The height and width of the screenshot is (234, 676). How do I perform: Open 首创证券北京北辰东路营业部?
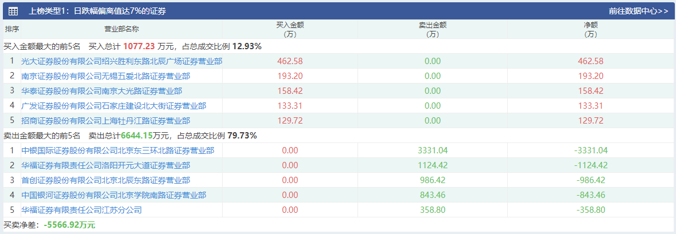[106, 180]
